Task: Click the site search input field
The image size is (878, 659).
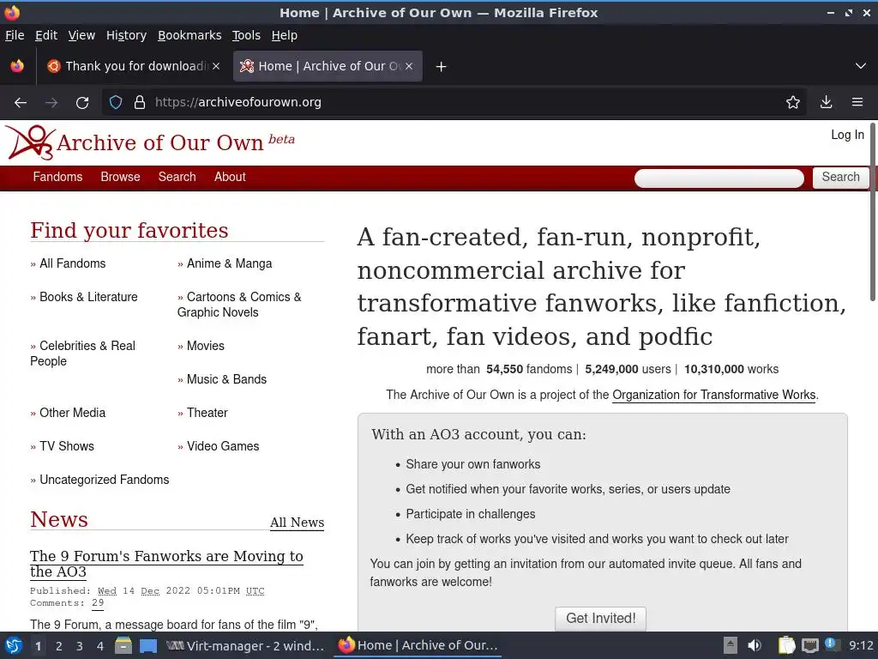Action: [x=719, y=178]
